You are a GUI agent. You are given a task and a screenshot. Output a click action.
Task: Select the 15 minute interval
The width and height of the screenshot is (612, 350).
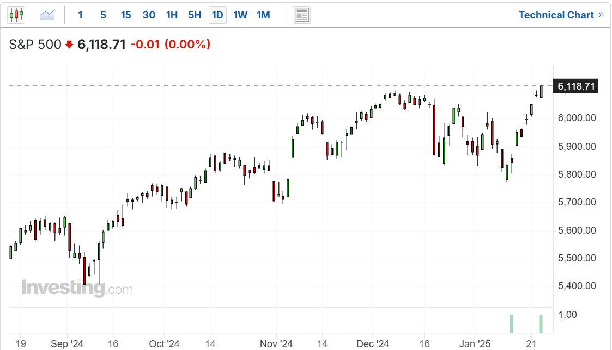pos(126,15)
